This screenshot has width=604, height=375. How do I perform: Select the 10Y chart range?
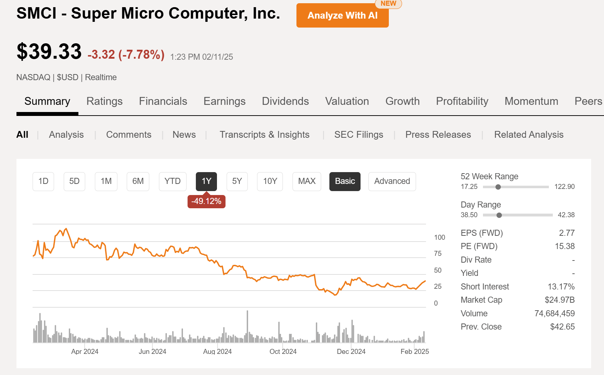point(270,181)
